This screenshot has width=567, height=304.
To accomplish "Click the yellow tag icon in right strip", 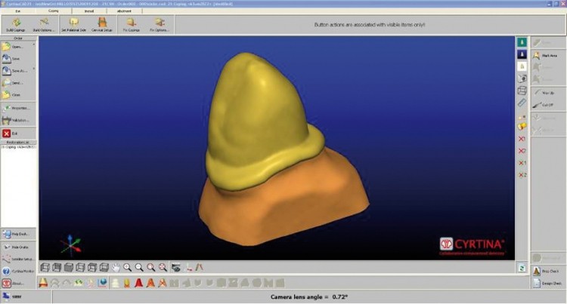I will click(522, 126).
